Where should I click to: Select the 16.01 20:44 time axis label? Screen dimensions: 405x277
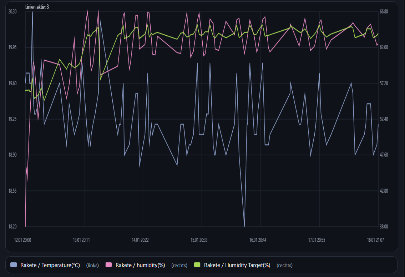258,240
